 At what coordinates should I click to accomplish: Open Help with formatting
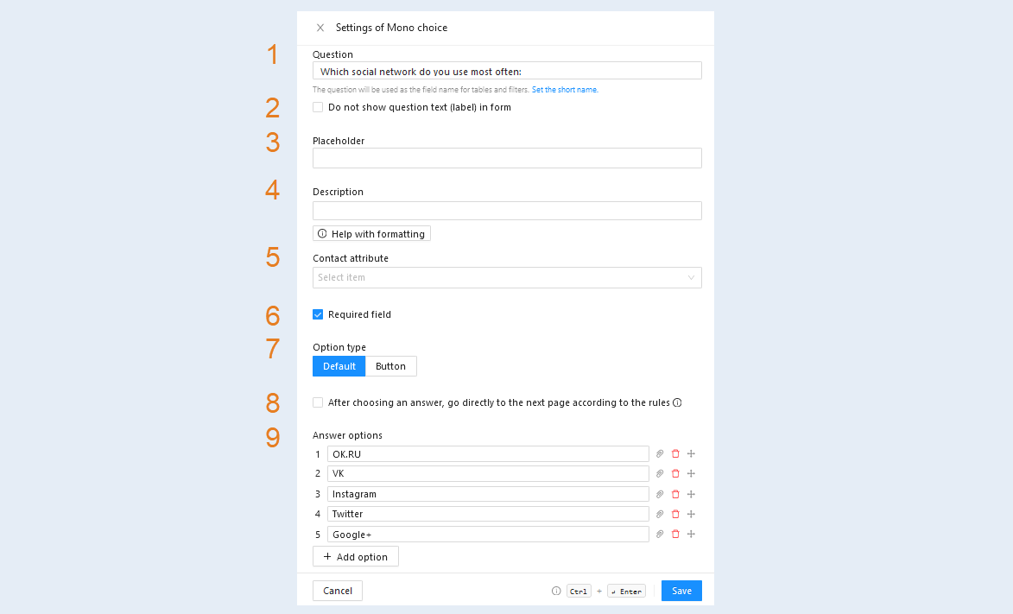(x=371, y=234)
